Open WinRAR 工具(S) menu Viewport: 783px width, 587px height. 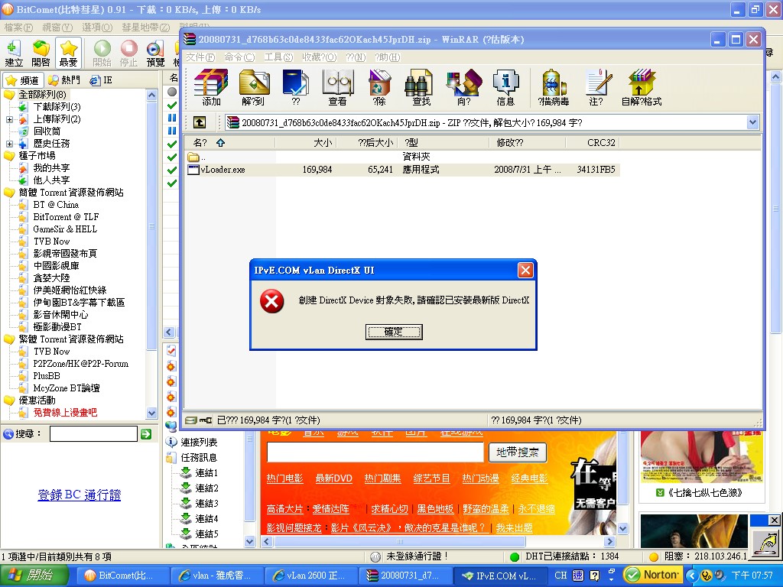point(278,57)
